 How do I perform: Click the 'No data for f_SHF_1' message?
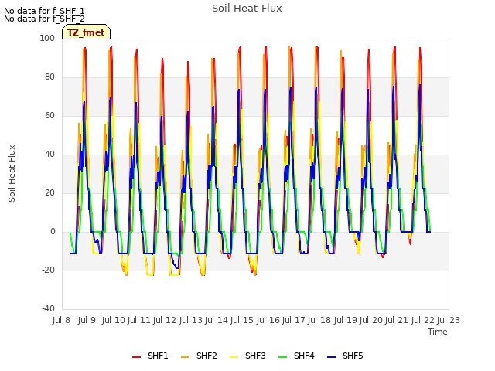(x=44, y=11)
